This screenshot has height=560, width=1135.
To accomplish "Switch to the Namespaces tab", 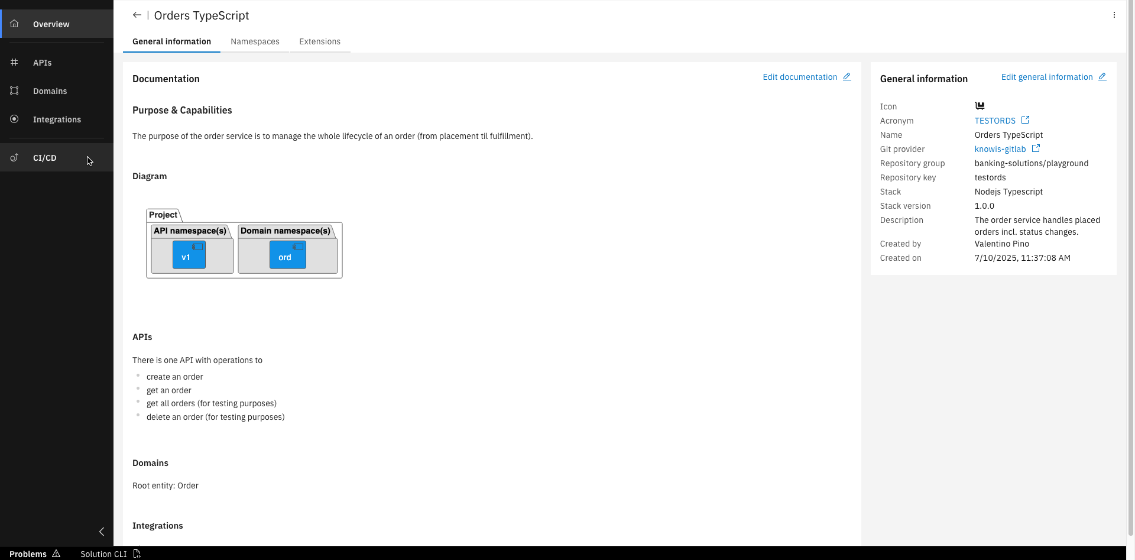I will 255,41.
